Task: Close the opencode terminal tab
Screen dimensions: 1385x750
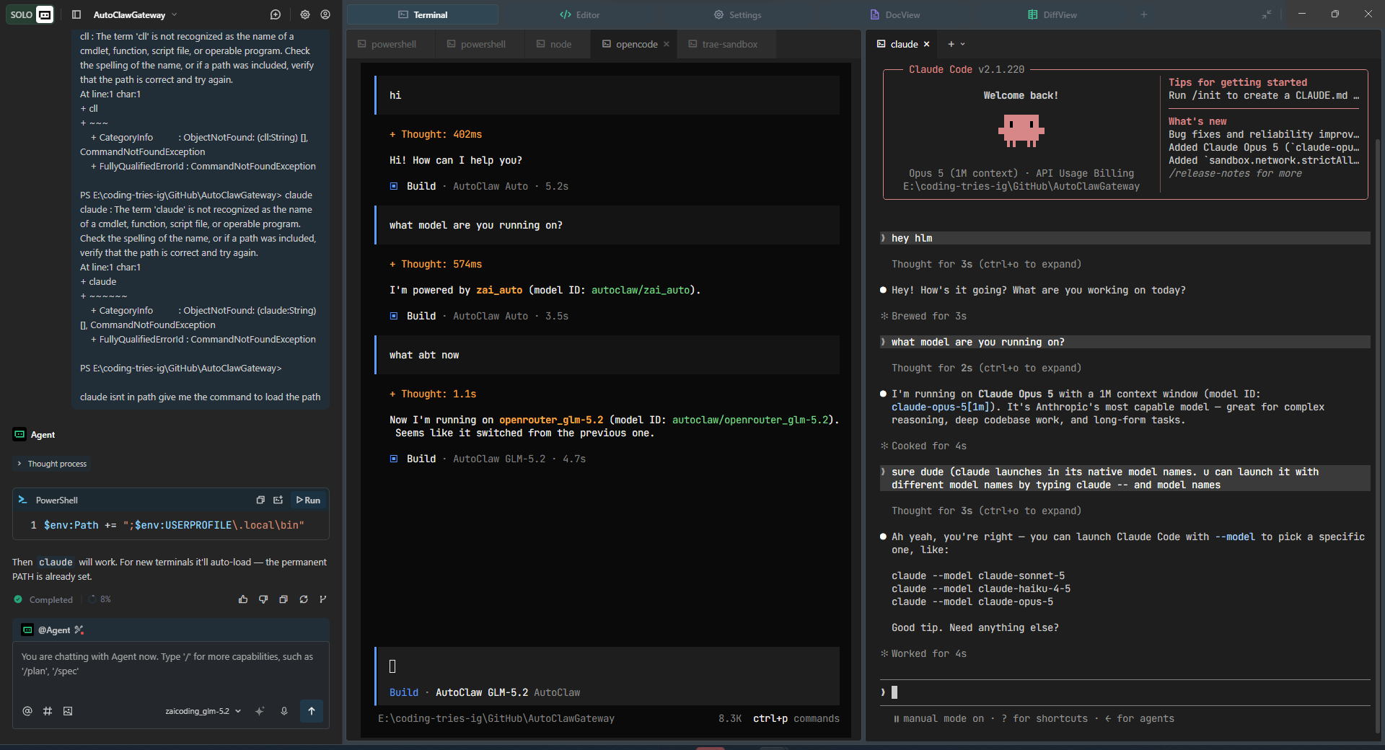Action: tap(667, 44)
